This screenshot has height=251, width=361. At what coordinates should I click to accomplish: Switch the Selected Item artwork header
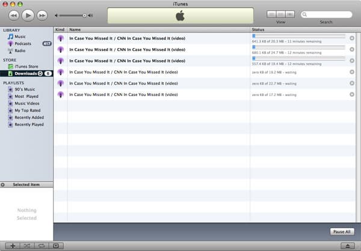[x=26, y=184]
